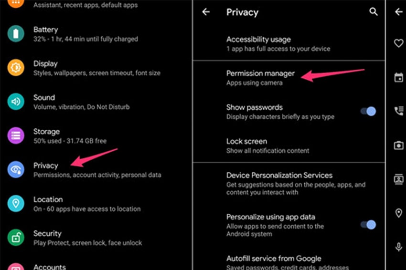Viewport: 406px width, 270px height.
Task: Open Accessibility usage entry
Action: pyautogui.click(x=289, y=44)
